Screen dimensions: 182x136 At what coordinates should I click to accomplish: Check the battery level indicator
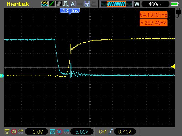(x=174, y=4)
